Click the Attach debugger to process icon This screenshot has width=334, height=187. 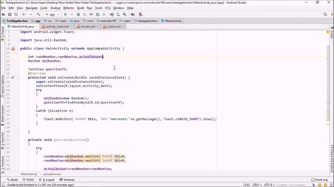click(98, 15)
